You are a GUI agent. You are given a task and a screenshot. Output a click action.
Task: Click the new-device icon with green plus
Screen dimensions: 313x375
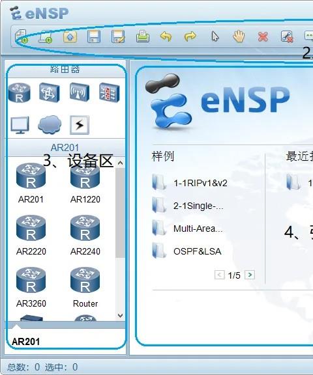point(46,37)
